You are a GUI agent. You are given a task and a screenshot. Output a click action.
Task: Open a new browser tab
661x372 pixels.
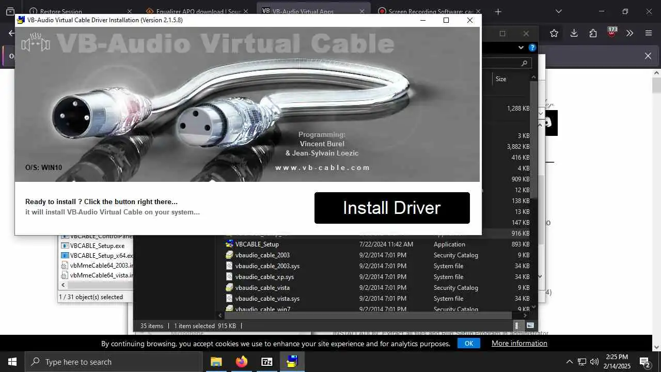coord(498,11)
